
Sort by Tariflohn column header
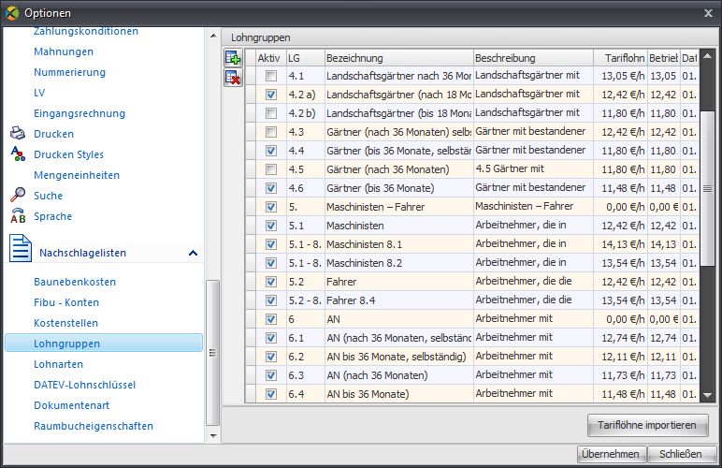621,58
